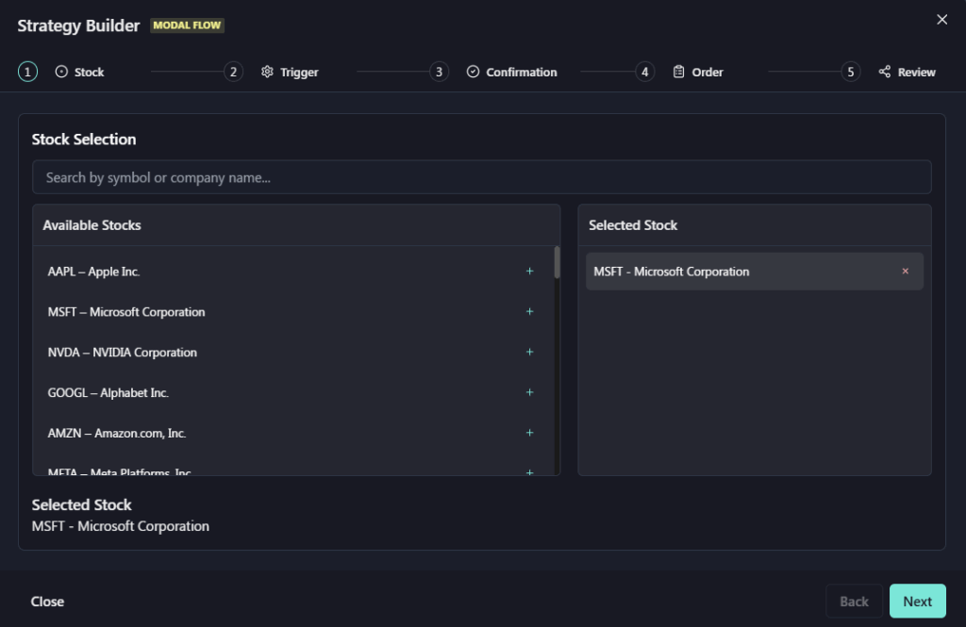The width and height of the screenshot is (966, 627).
Task: Click the Next button
Action: [917, 602]
